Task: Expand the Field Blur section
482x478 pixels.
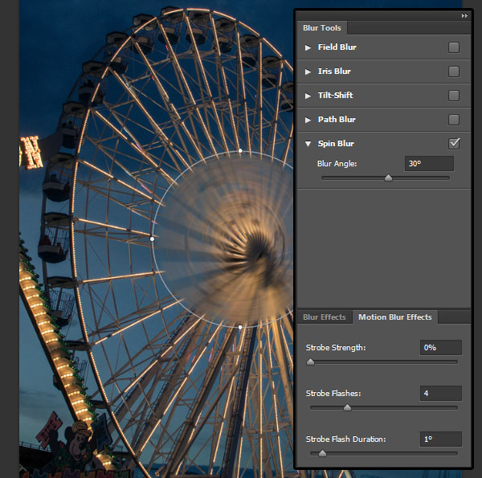Action: click(308, 47)
